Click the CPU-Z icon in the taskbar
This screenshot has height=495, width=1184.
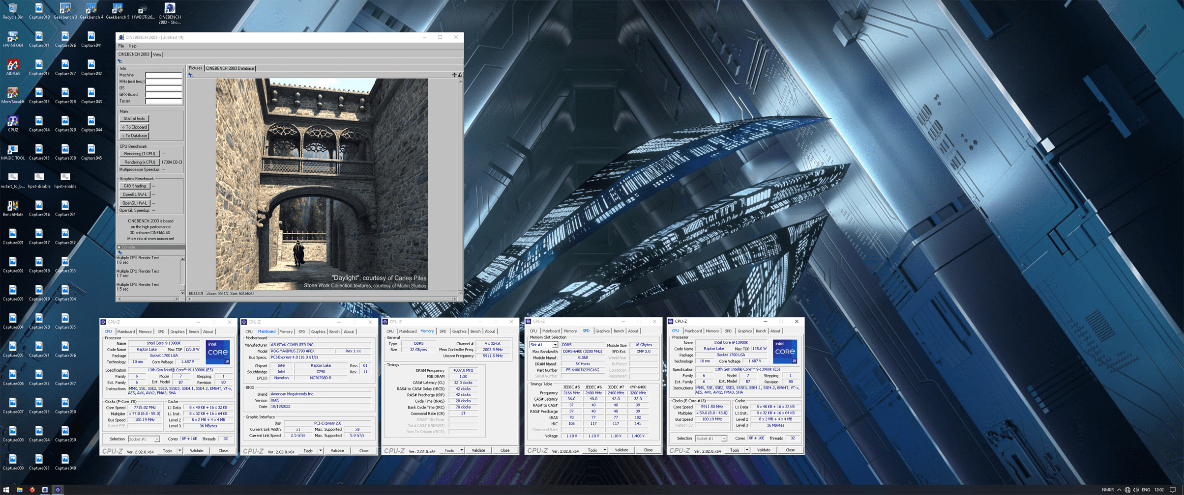(58, 490)
